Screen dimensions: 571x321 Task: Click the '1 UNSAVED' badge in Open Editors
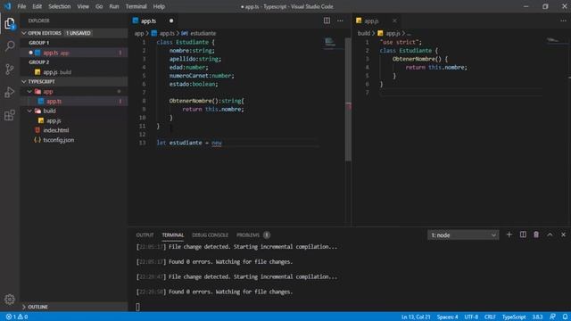click(79, 33)
